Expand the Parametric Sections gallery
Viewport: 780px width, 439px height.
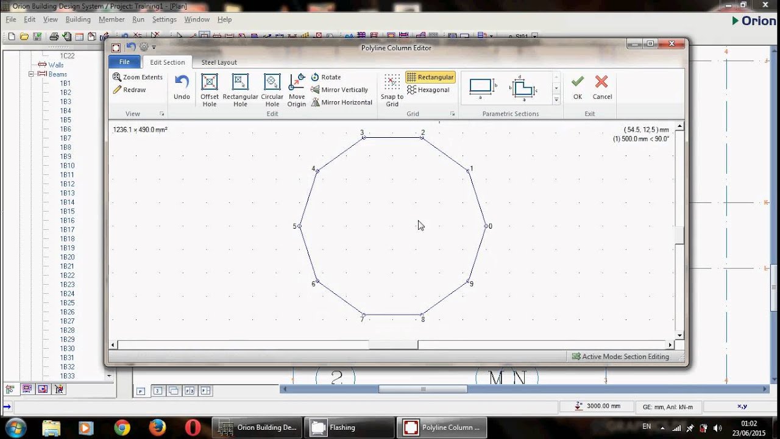click(x=556, y=100)
